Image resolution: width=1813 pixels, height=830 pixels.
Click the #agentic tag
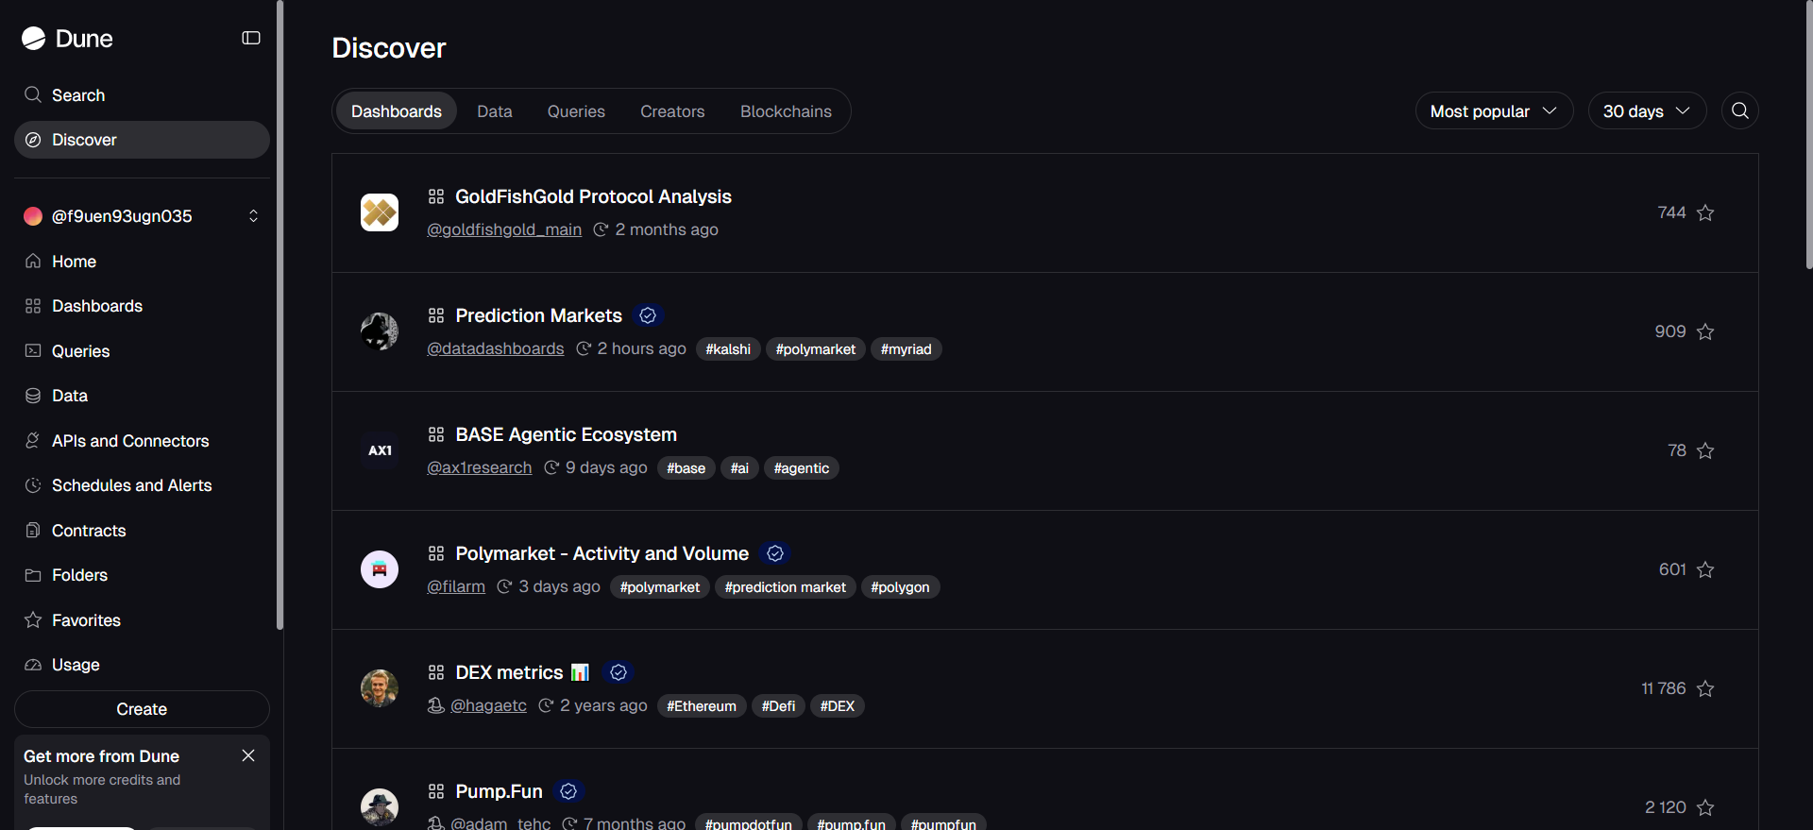point(801,468)
